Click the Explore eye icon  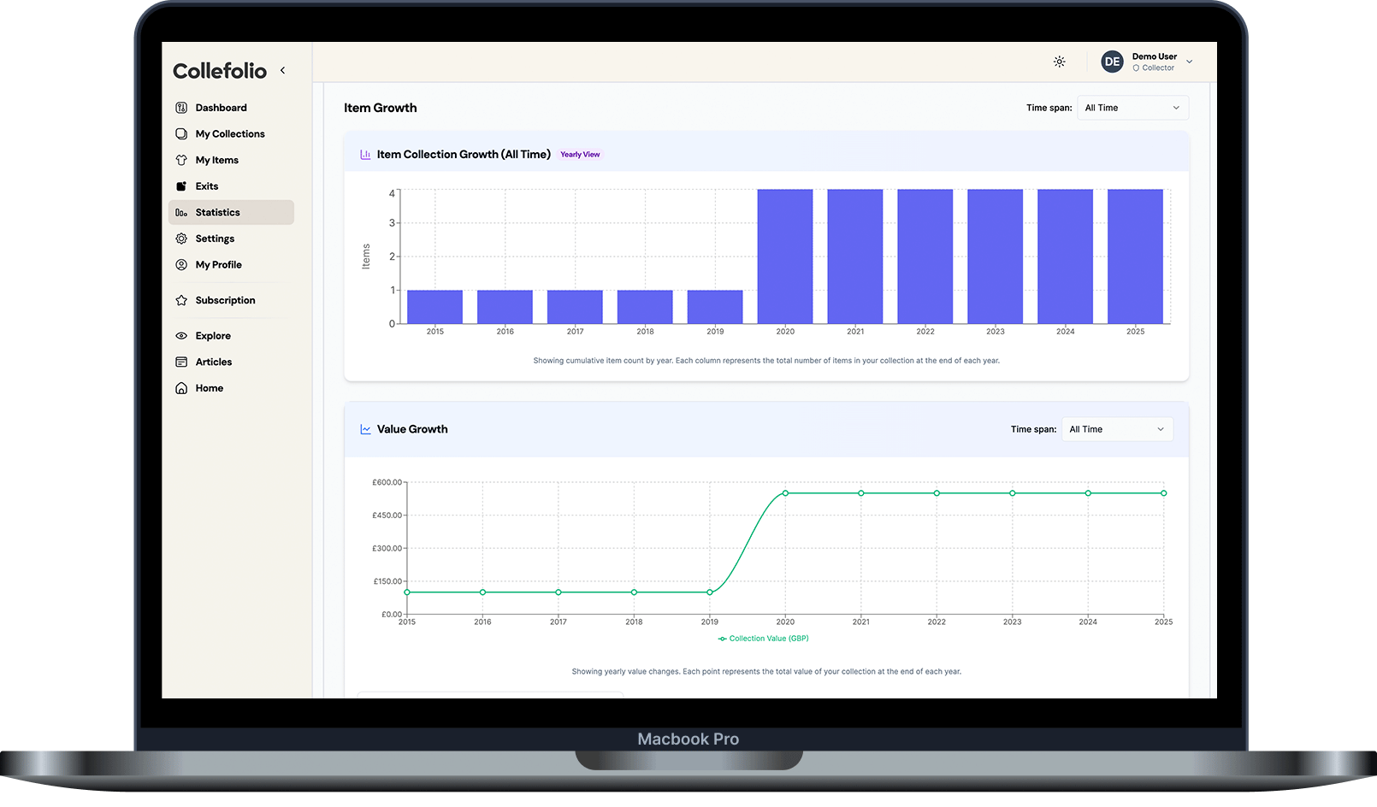click(x=181, y=336)
